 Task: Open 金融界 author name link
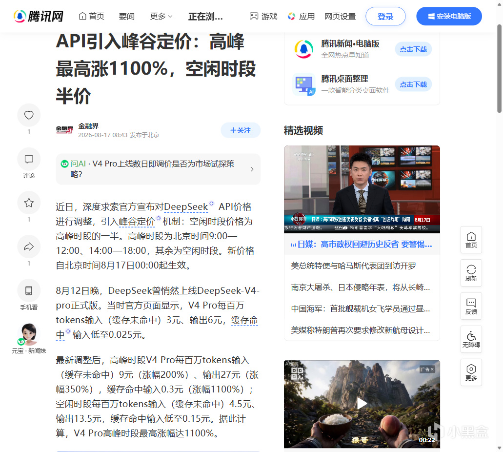pos(88,126)
